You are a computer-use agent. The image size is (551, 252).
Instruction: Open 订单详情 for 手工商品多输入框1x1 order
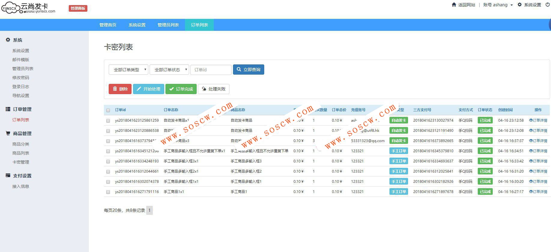click(x=538, y=181)
